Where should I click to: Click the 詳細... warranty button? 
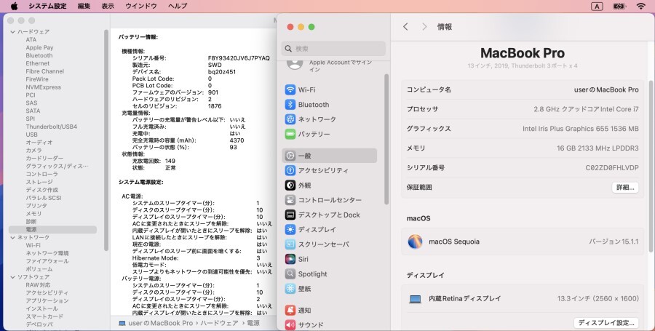[x=625, y=188]
